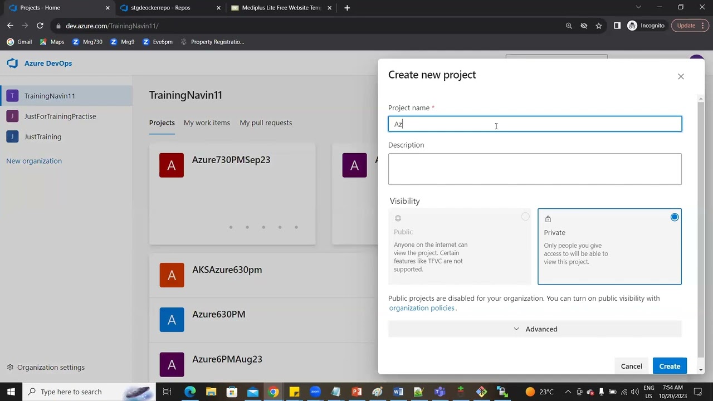Switch to the Mediplus Lite browser tab
This screenshot has height=401, width=713.
(281, 8)
